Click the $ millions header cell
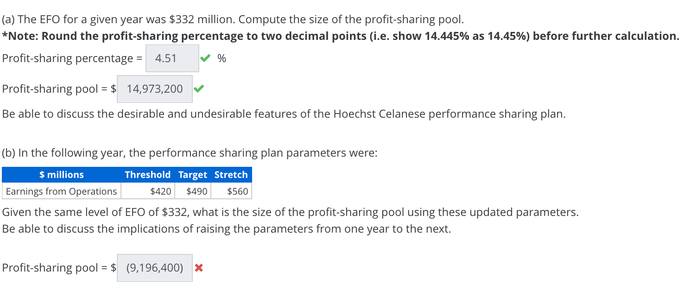Screen dimensions: 697x304 tap(62, 175)
